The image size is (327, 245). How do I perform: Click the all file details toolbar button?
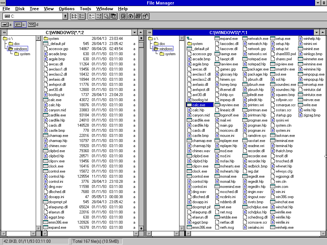pos(81,16)
